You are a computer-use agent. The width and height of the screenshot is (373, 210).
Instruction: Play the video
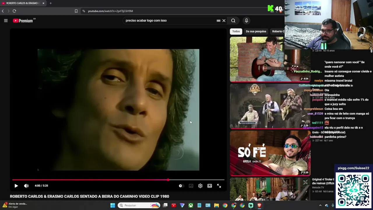(16, 186)
